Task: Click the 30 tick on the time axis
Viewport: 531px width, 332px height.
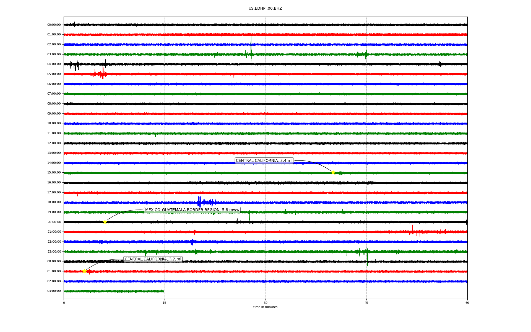Action: tap(265, 303)
